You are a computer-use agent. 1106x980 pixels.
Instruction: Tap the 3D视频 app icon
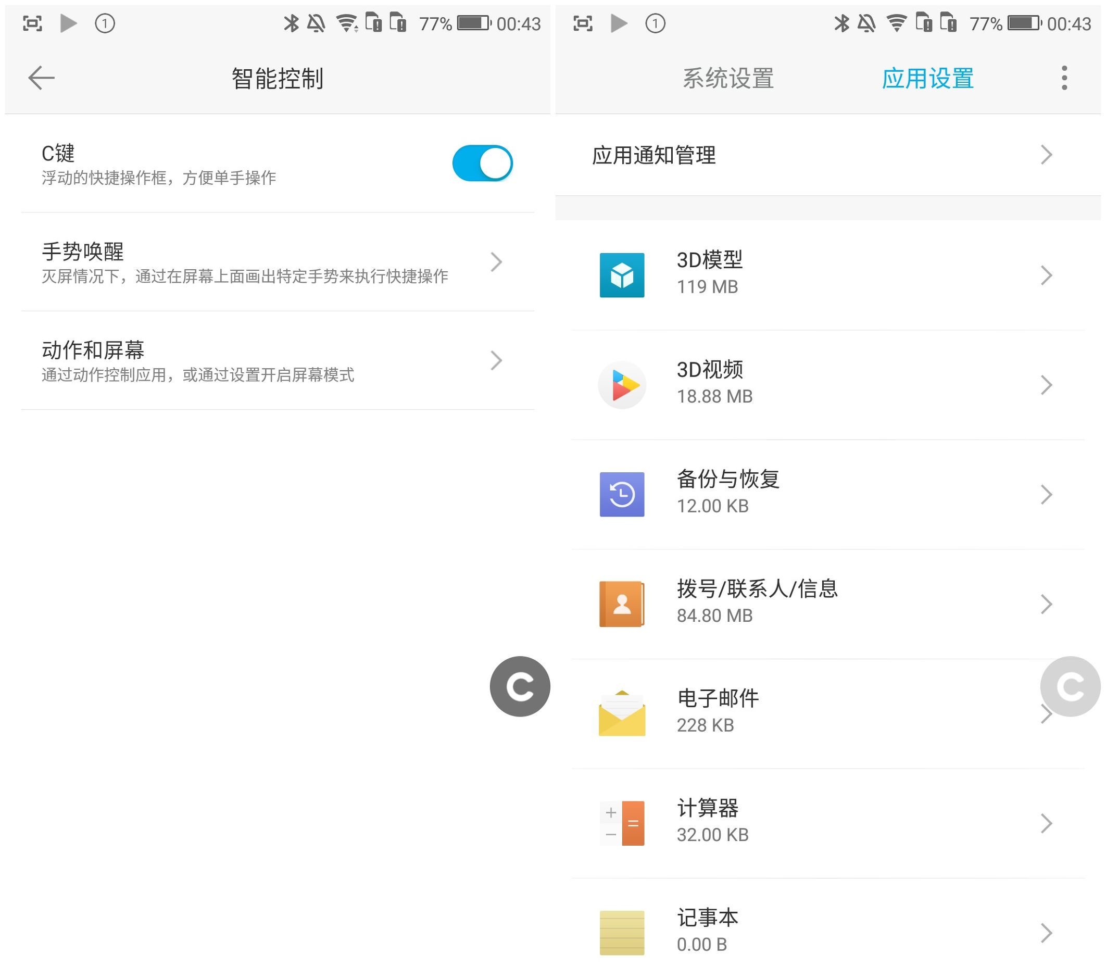tap(622, 385)
